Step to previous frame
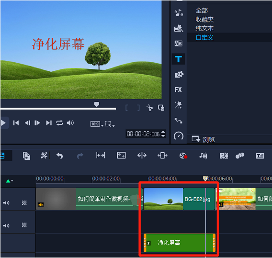This screenshot has width=272, height=258. tap(28, 123)
